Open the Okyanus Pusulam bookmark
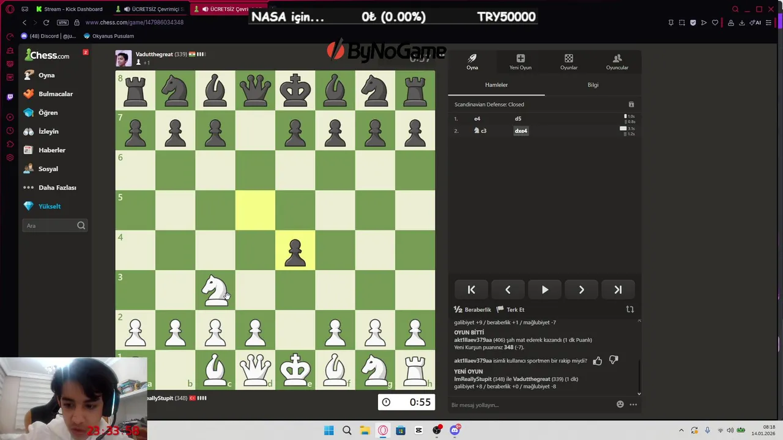Viewport: 783px width, 440px height. pos(108,36)
